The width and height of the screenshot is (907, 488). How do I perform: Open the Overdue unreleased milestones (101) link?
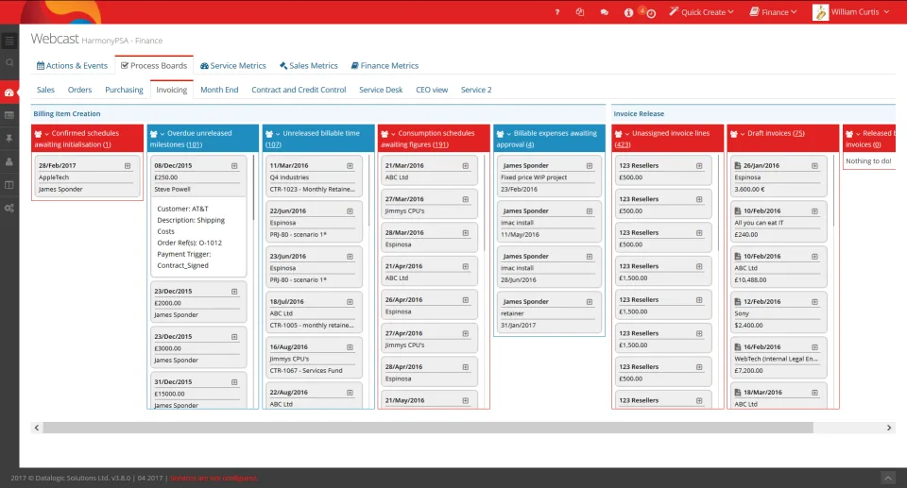(x=194, y=144)
